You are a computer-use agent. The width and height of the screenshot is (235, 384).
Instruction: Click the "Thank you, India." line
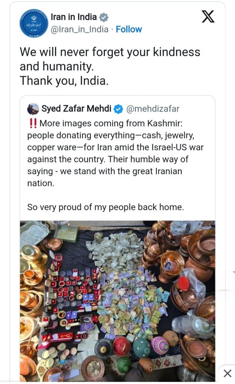pyautogui.click(x=64, y=80)
